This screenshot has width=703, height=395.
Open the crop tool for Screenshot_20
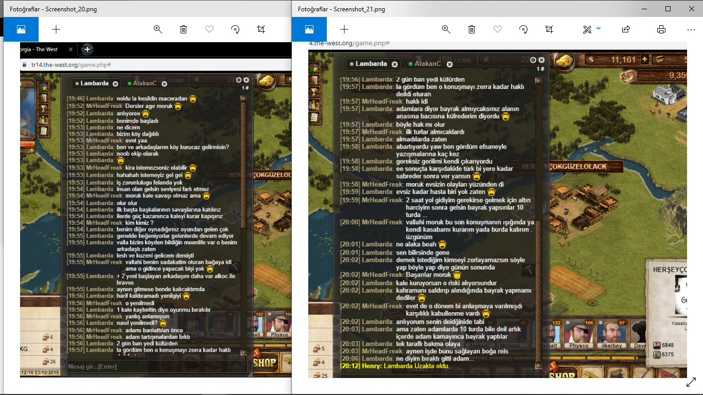pos(261,29)
